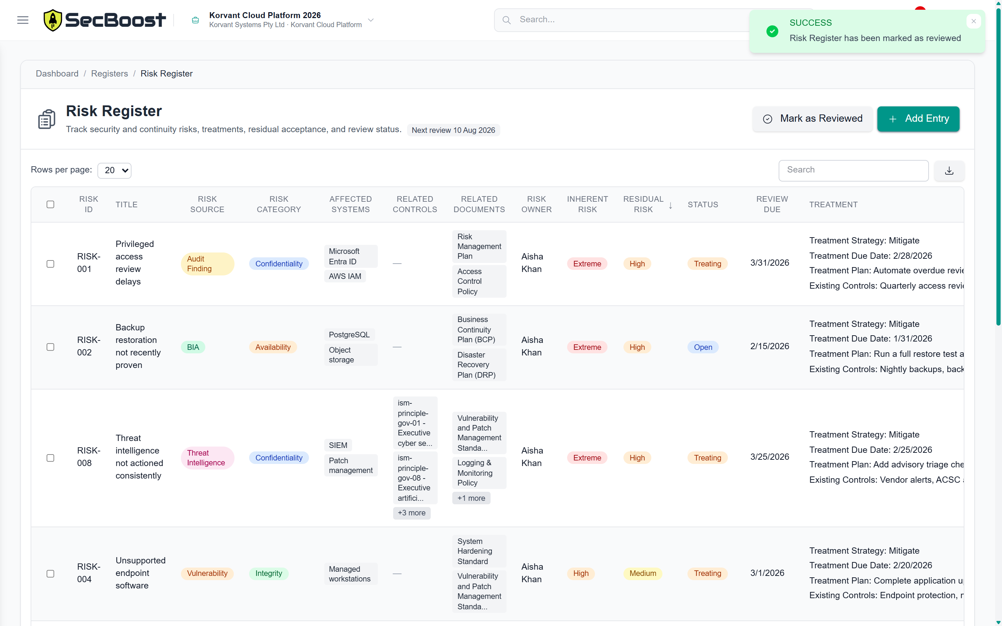Viewport: 1002px width, 626px height.
Task: Click Add Entry button
Action: (918, 119)
